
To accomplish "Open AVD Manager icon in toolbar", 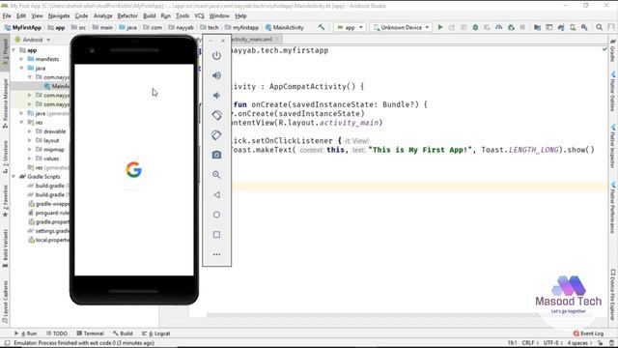I will pyautogui.click(x=573, y=27).
